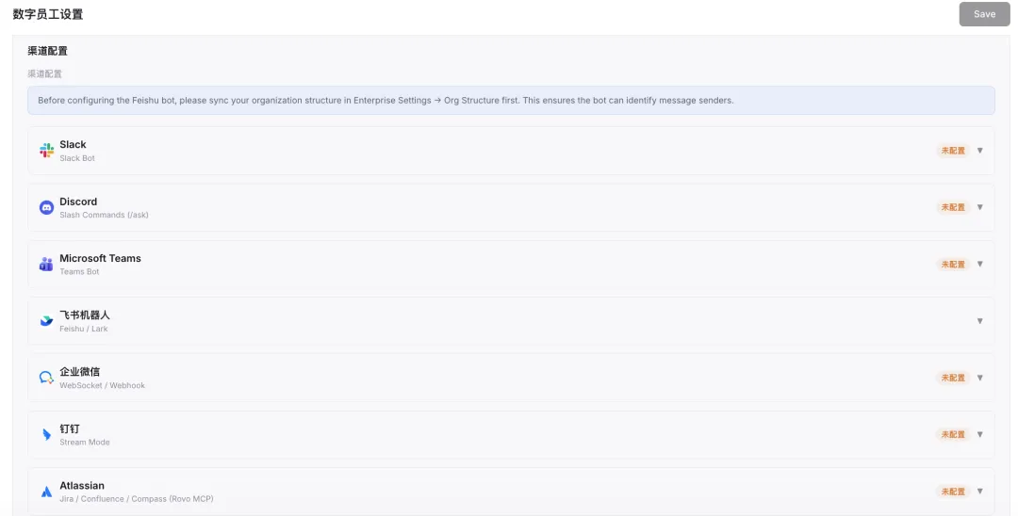Click the Slack logo icon
The image size is (1018, 516).
coord(47,151)
